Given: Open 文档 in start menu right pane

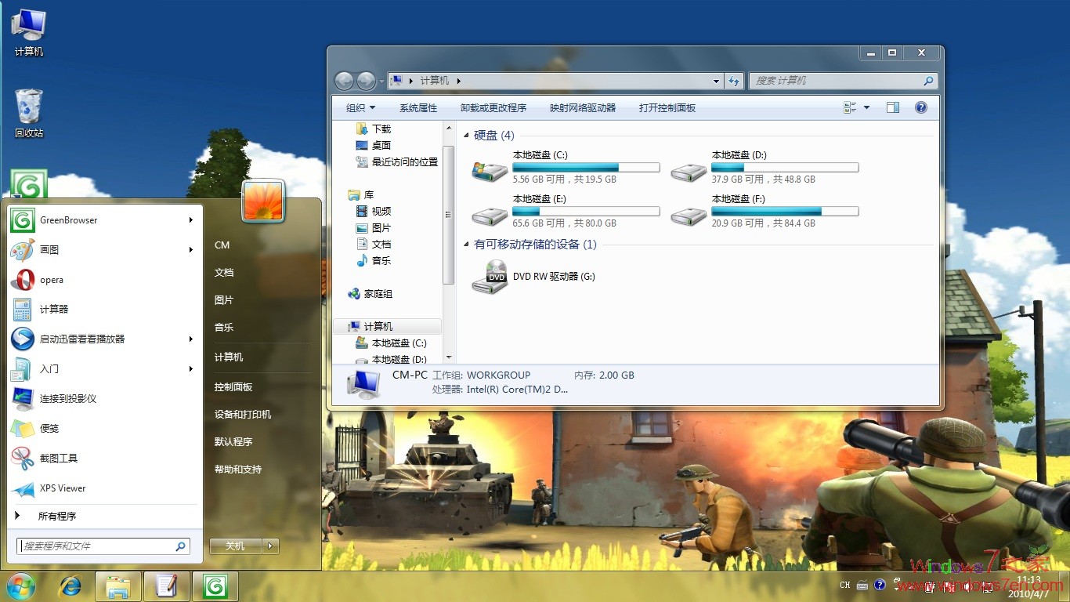Looking at the screenshot, I should [224, 273].
